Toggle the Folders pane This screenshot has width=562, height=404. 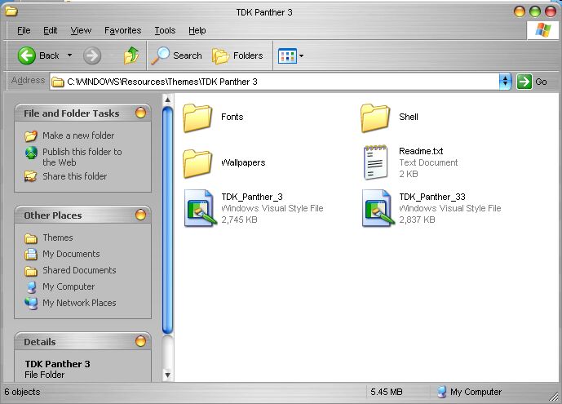point(237,55)
